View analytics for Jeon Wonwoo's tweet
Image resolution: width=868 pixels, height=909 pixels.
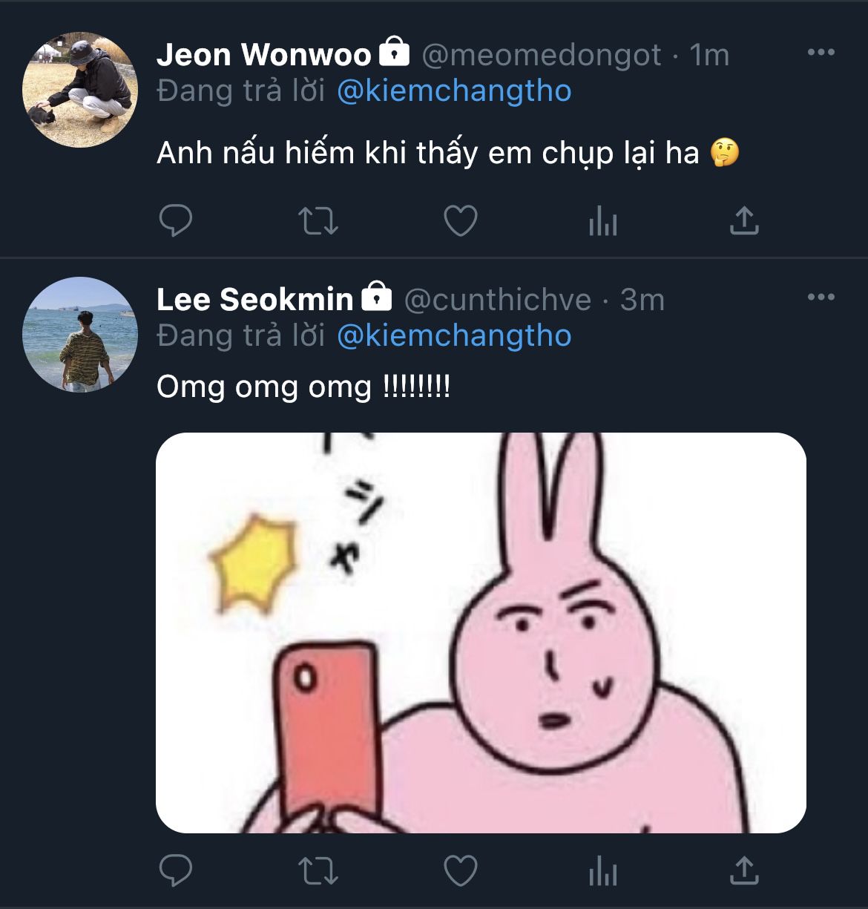click(602, 220)
